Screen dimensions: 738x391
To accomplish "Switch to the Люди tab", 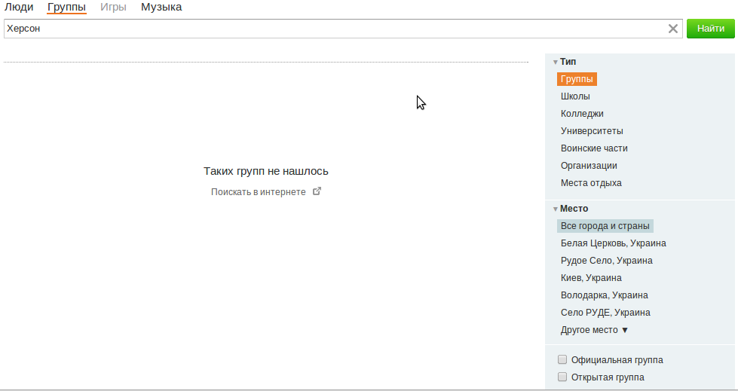I will (19, 7).
